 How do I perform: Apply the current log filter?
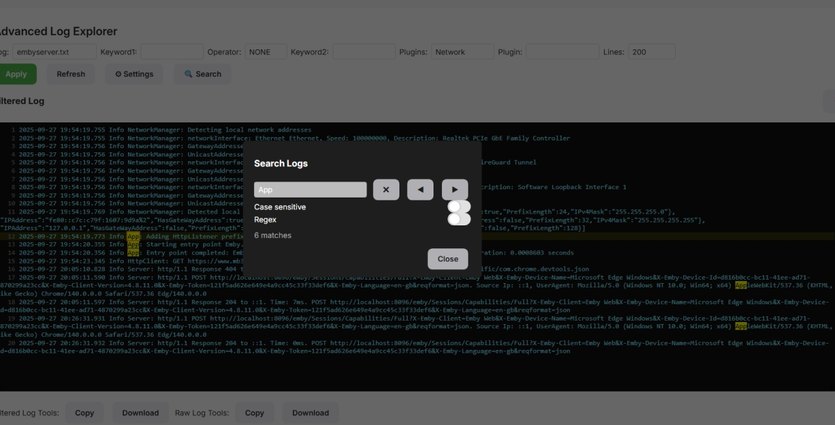click(17, 74)
